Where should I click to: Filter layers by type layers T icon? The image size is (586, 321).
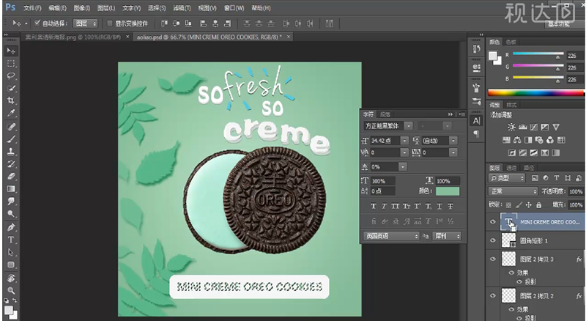click(557, 178)
